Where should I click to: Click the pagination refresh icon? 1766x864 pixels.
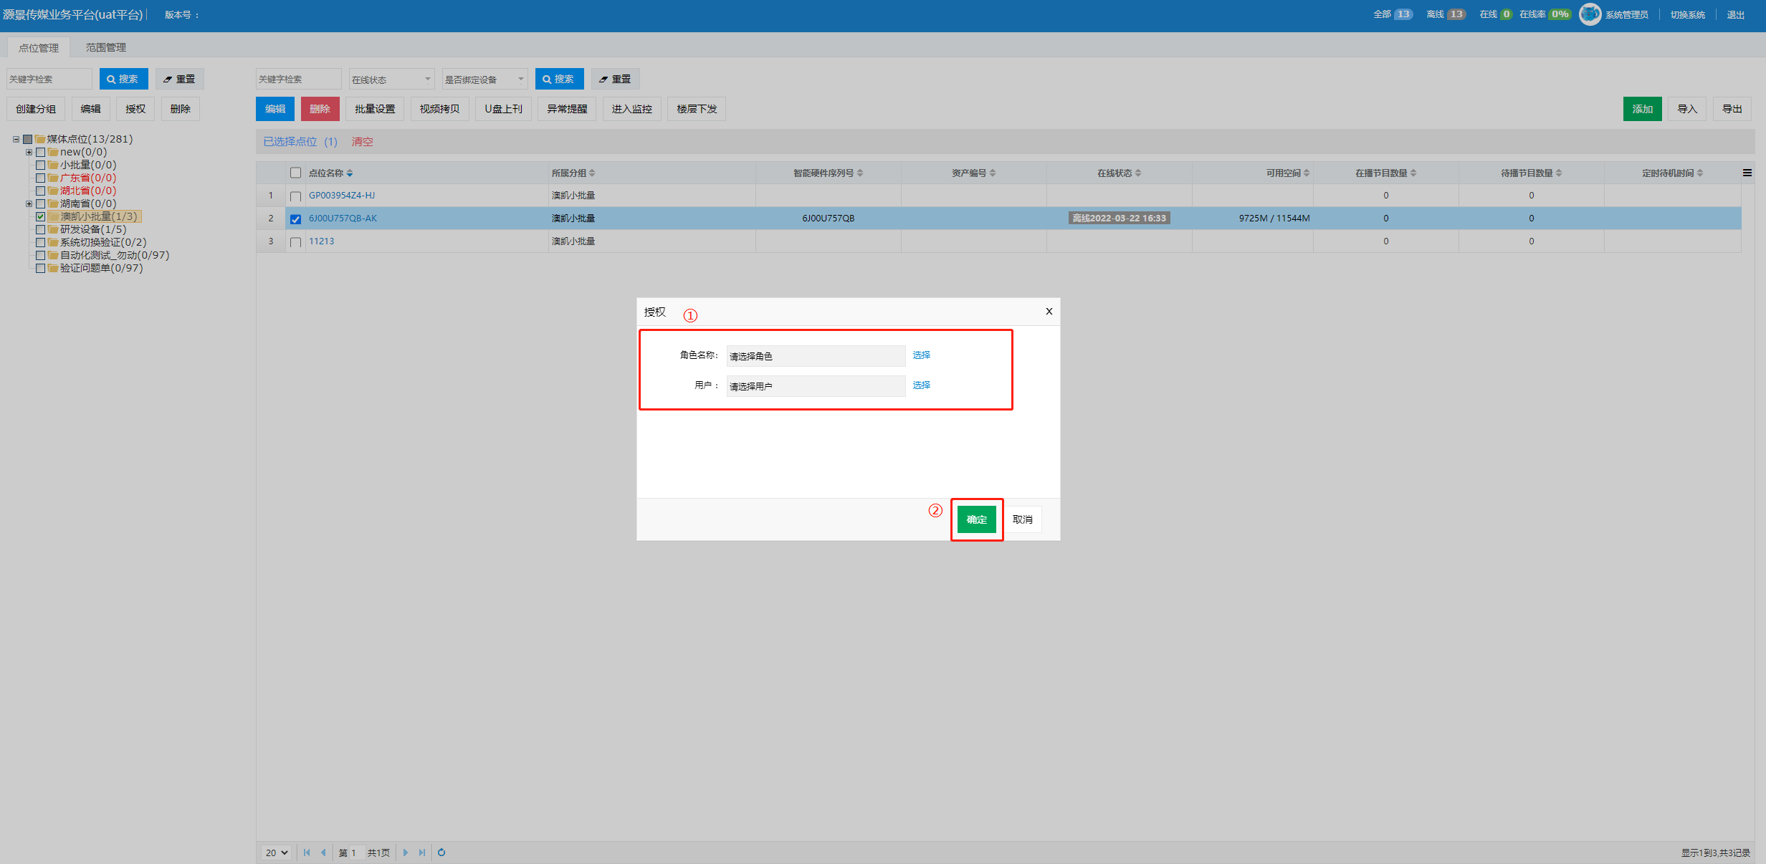pyautogui.click(x=441, y=853)
